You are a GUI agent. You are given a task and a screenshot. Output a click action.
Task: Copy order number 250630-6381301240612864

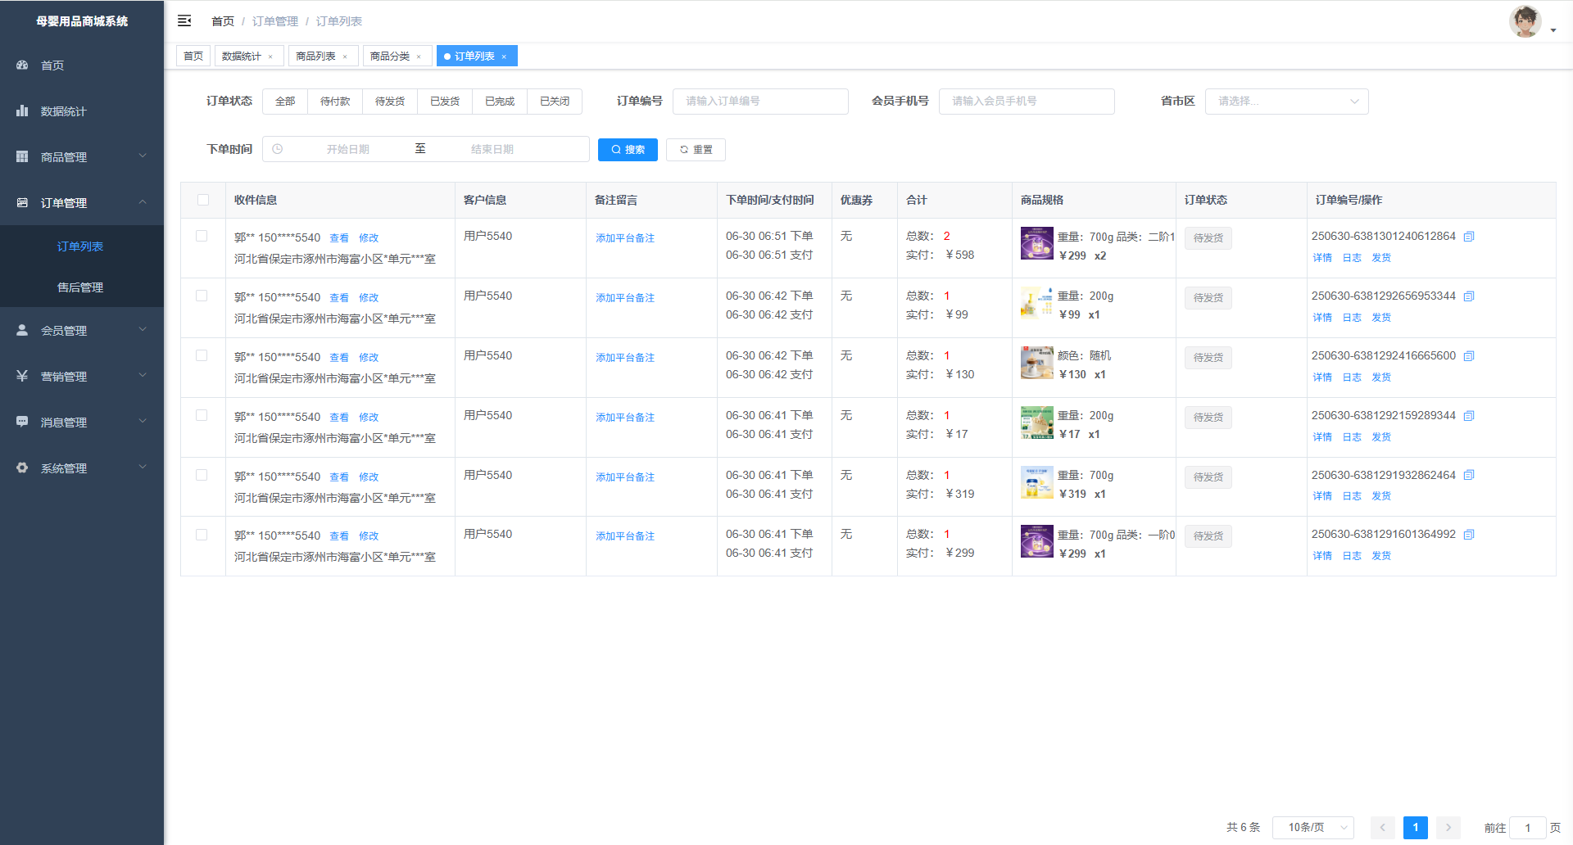coord(1469,237)
